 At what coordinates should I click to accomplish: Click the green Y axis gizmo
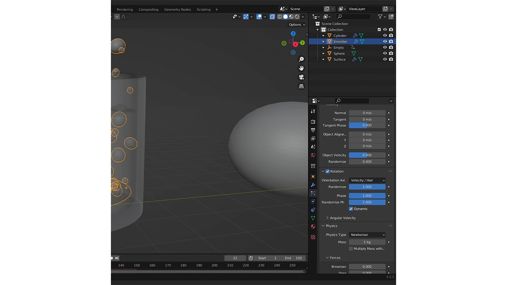[303, 43]
